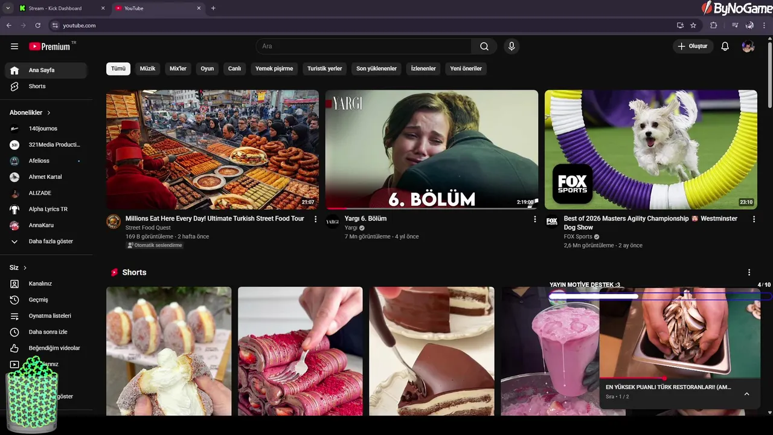Expand the miniplayer queue chevron
The image size is (773, 435).
pos(747,394)
